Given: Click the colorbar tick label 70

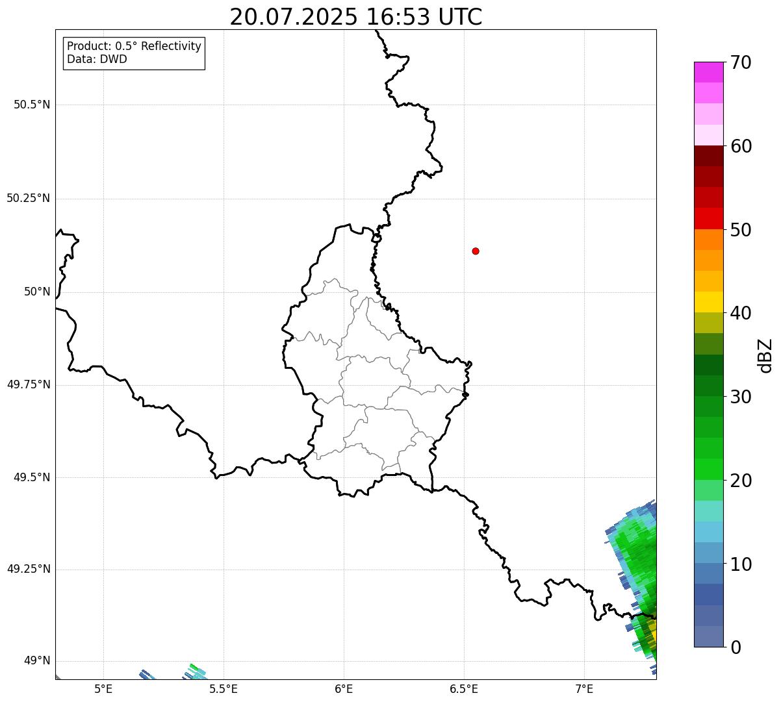Looking at the screenshot, I should pyautogui.click(x=741, y=62).
